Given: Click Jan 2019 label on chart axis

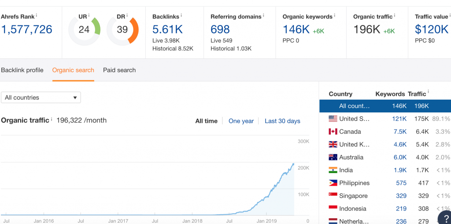Looking at the screenshot, I should pos(266,221).
